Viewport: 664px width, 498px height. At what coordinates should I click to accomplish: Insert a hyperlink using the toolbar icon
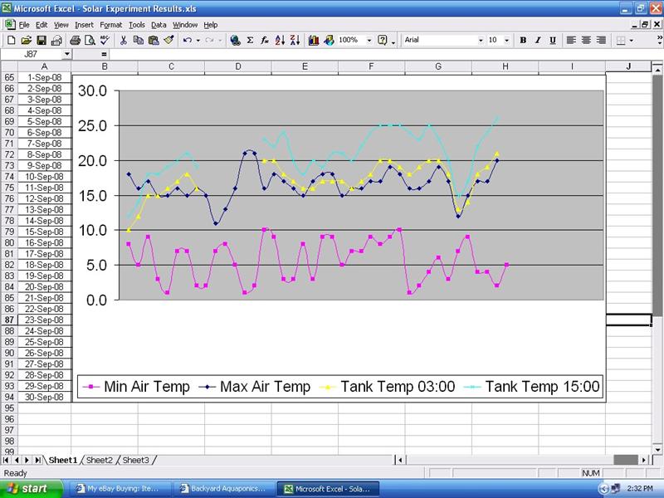coord(236,41)
